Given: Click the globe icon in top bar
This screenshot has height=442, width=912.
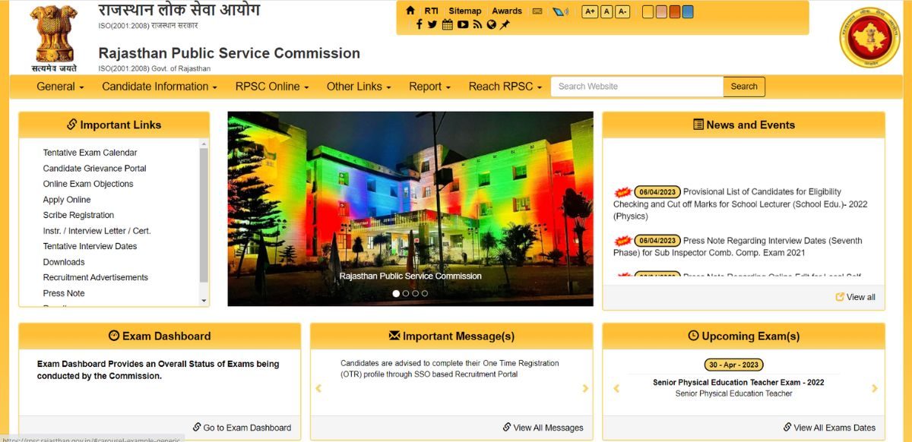Looking at the screenshot, I should [491, 24].
